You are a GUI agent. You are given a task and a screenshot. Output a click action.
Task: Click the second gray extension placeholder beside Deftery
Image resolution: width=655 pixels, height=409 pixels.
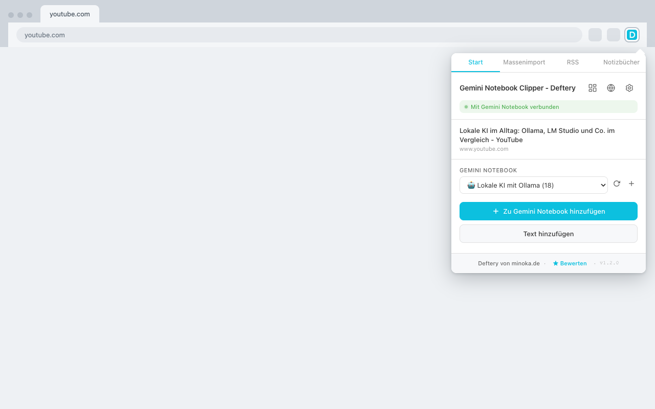(614, 35)
